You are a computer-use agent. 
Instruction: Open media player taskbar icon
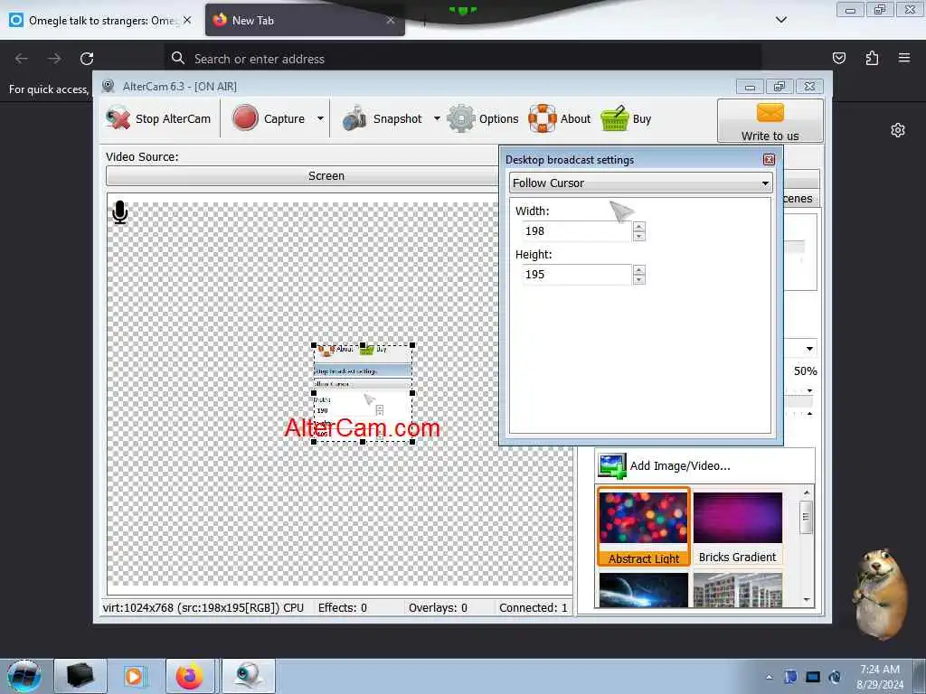[x=135, y=676]
